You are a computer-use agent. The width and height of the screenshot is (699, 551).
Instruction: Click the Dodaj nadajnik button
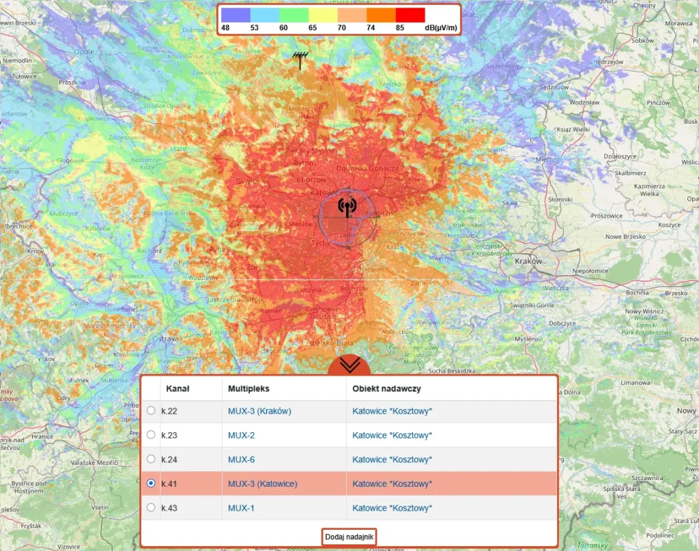tap(349, 537)
